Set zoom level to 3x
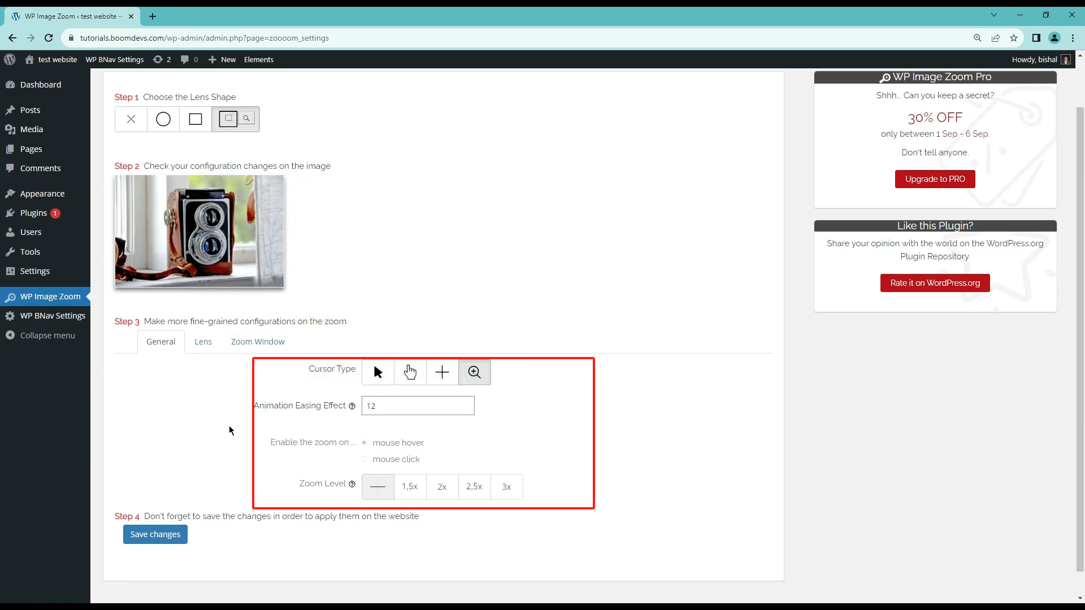 506,487
